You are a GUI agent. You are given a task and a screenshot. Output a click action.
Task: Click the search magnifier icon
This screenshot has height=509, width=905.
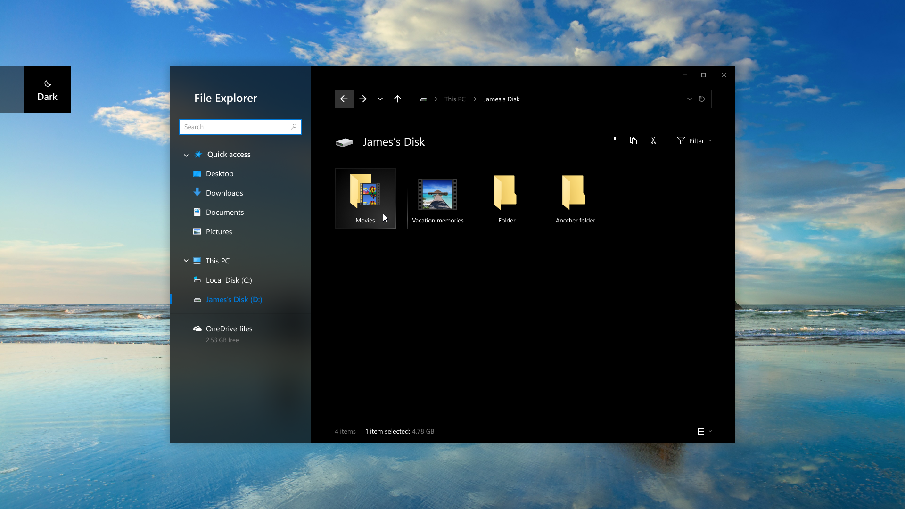(x=294, y=127)
